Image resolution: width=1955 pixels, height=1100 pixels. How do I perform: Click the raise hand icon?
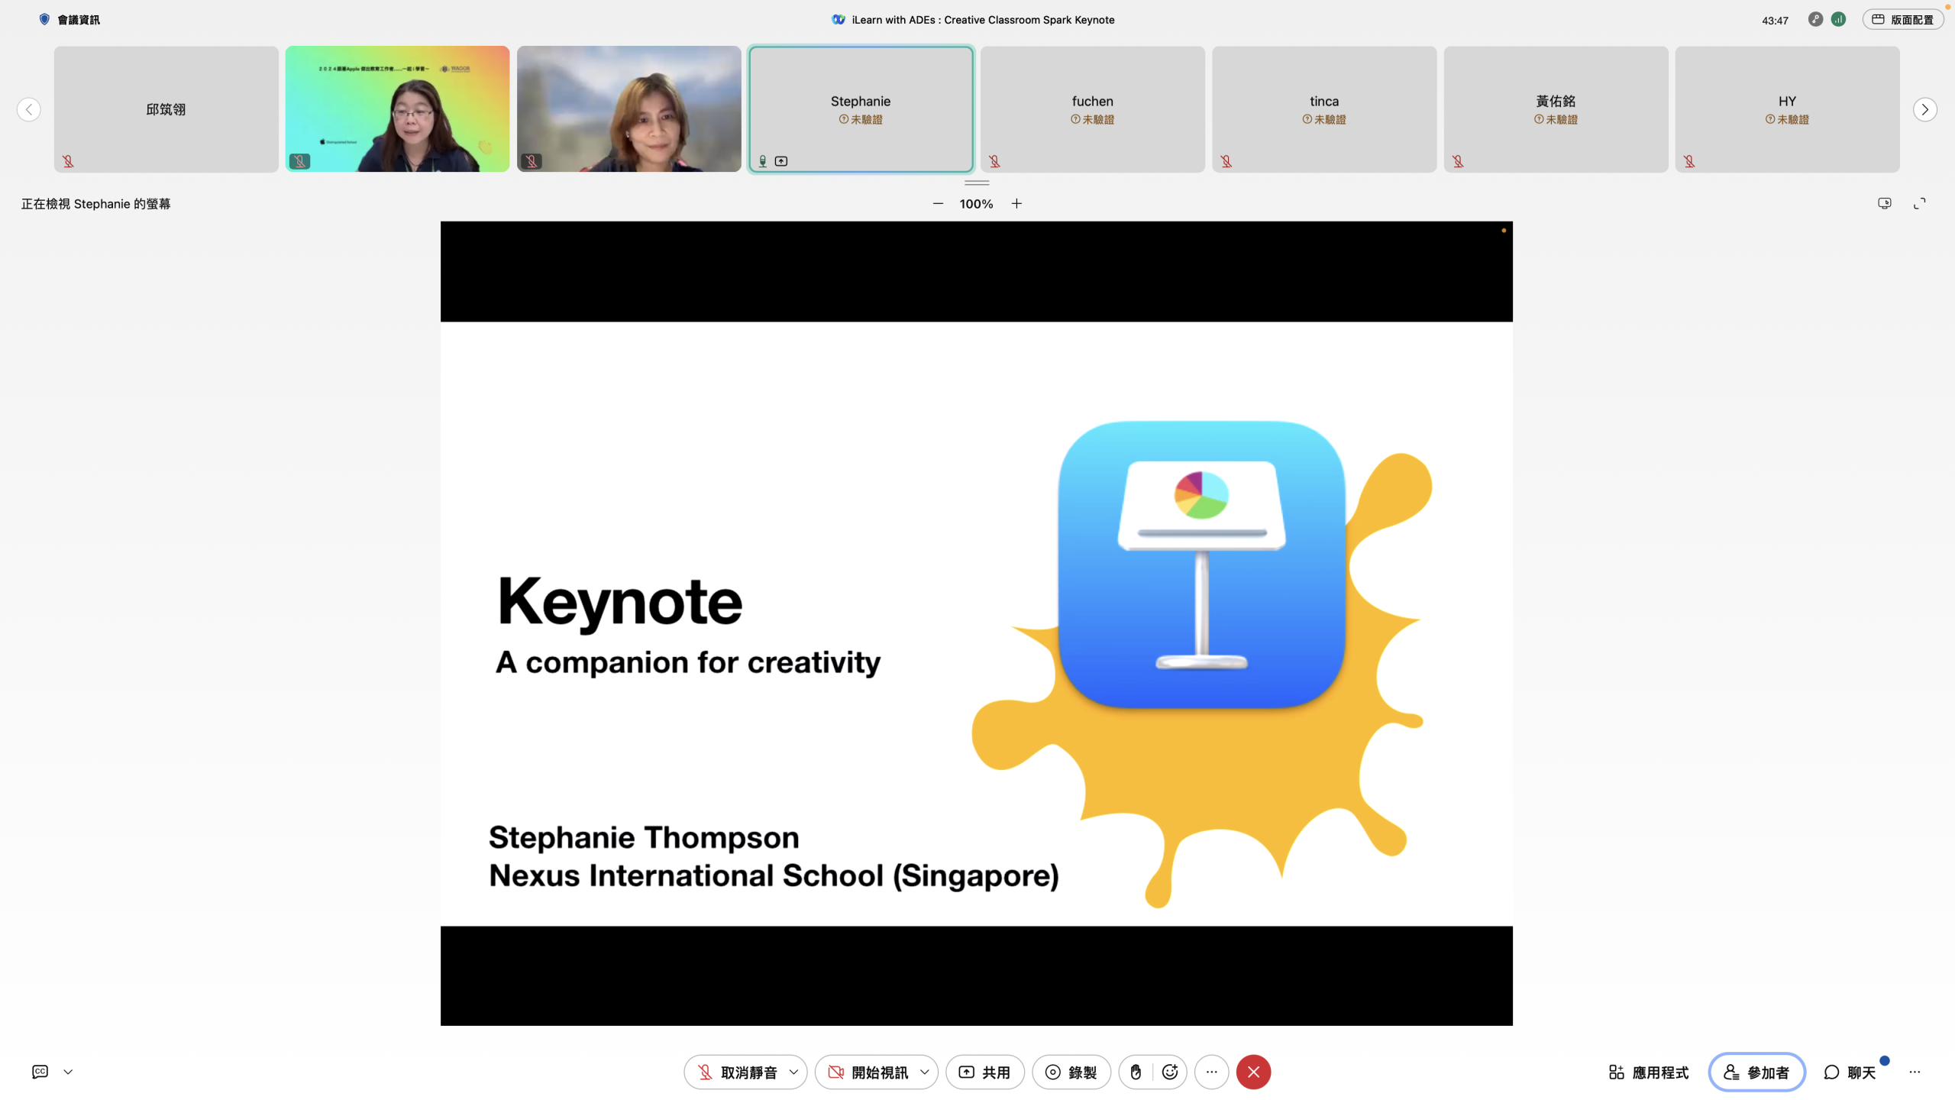[1136, 1072]
